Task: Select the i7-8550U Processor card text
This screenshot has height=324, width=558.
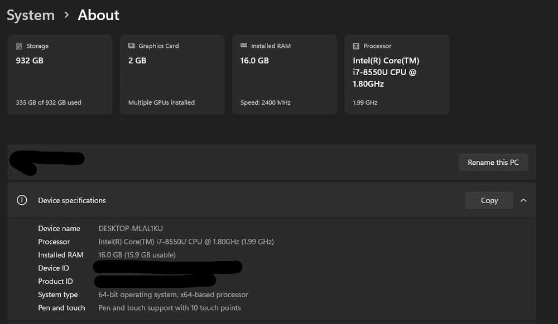Action: click(386, 72)
